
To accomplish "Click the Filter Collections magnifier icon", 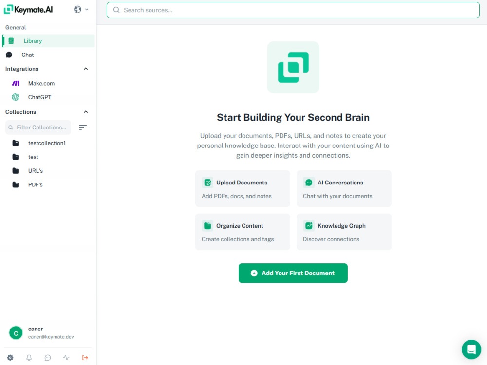I will [x=11, y=128].
